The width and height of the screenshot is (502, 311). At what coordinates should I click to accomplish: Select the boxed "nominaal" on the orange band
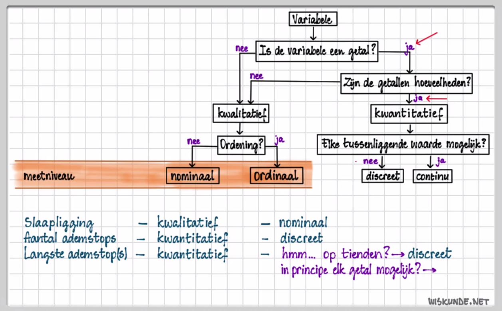(193, 175)
